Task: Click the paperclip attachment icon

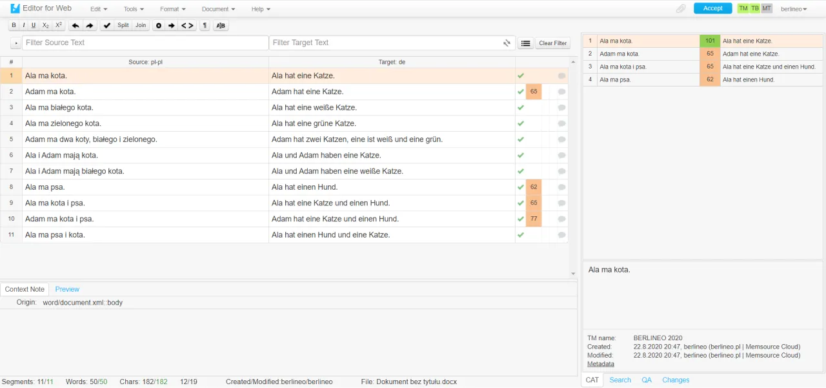Action: pos(681,8)
